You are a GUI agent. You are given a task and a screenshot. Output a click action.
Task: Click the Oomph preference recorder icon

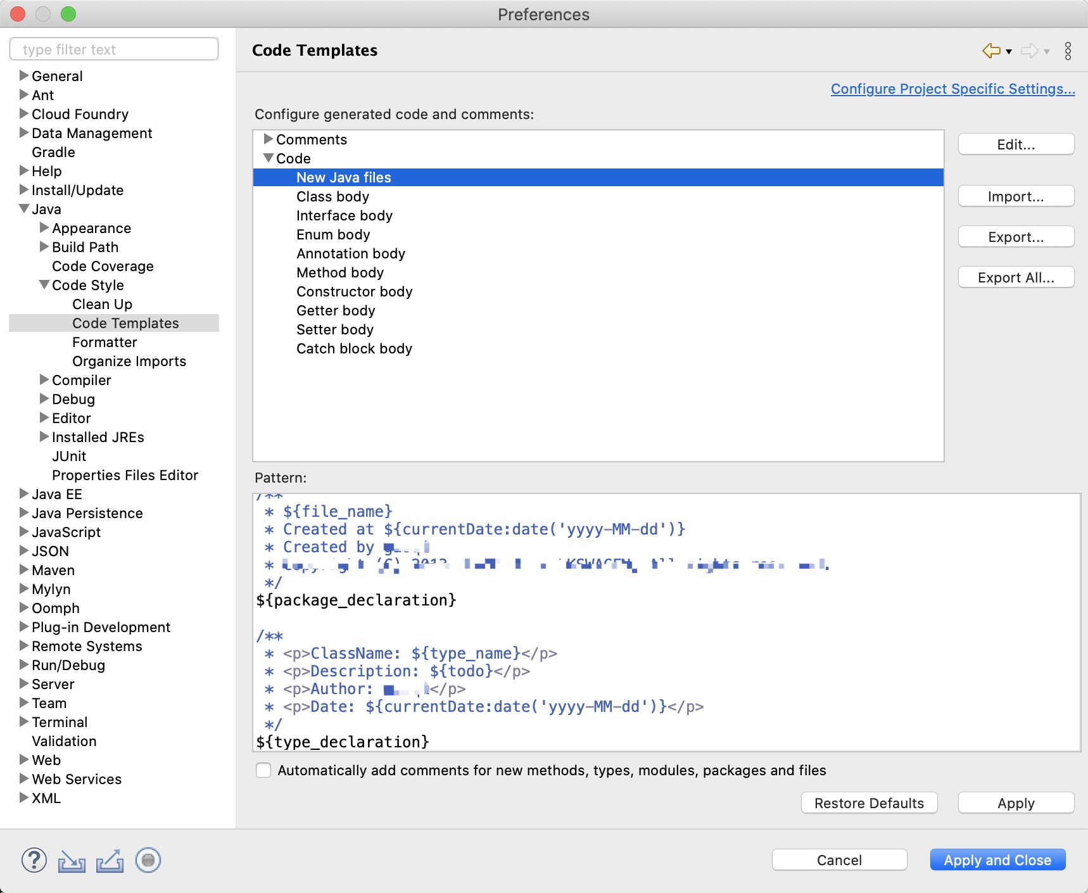148,860
